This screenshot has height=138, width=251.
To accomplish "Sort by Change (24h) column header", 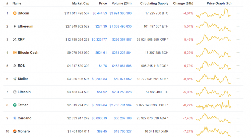I will tap(183, 4).
